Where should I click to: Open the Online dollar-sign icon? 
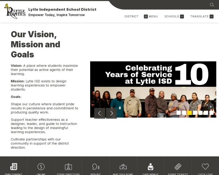[x=41, y=167]
